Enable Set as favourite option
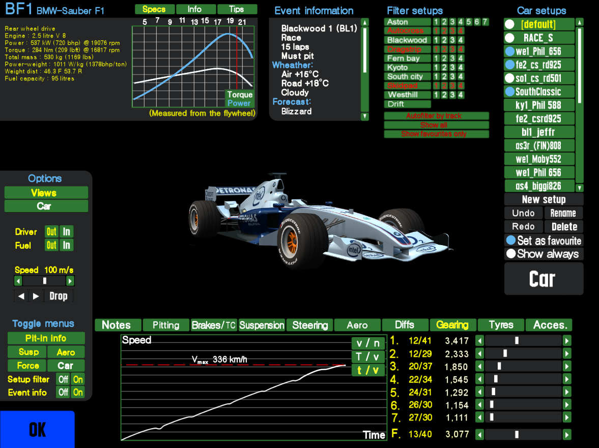Screen dimensions: 599x448 tap(544, 241)
